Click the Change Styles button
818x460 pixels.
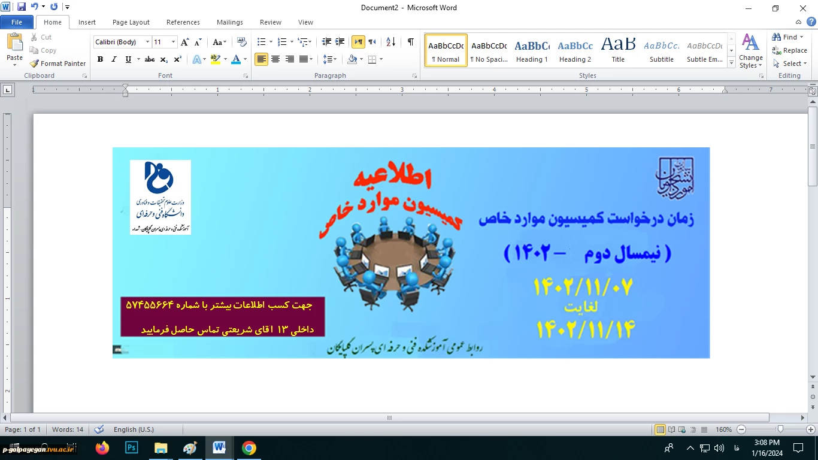(751, 52)
